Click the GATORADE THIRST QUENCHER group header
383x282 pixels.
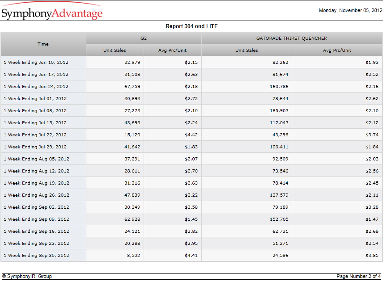292,38
